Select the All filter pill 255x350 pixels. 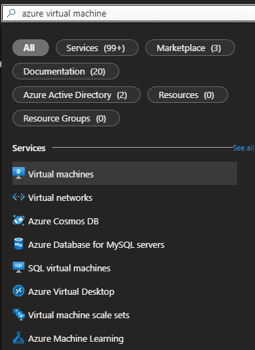[30, 48]
